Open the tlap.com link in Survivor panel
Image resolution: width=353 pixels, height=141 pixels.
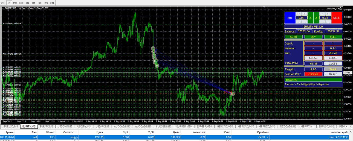[x=319, y=84]
